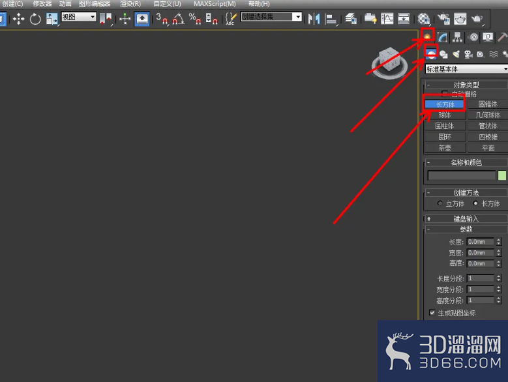The height and width of the screenshot is (382, 508).
Task: Select the Space Warps category icon
Action: point(494,54)
